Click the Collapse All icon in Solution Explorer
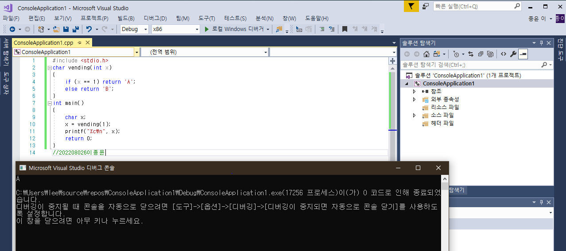Image resolution: width=566 pixels, height=251 pixels. pos(480,54)
